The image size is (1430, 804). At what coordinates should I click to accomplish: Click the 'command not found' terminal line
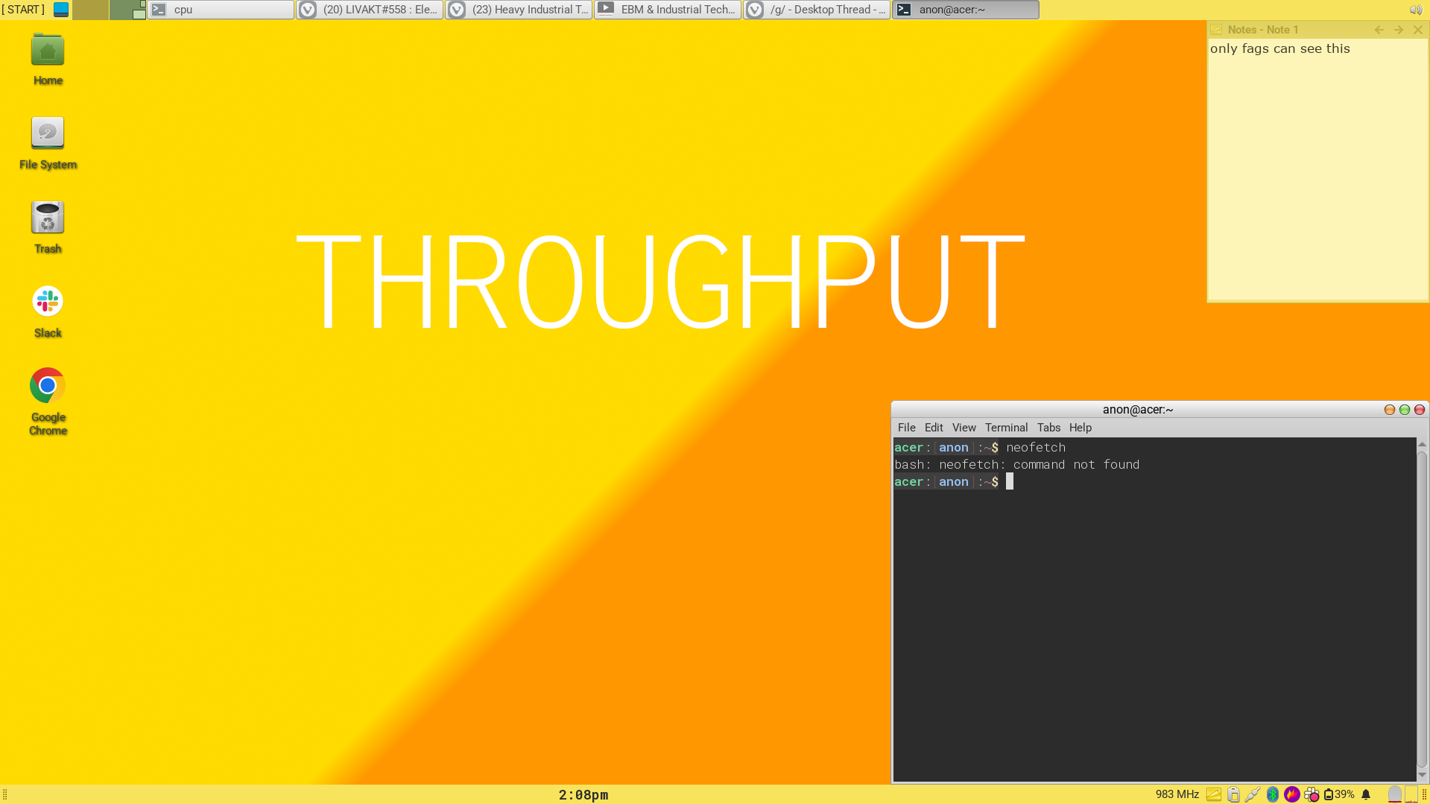(1017, 465)
